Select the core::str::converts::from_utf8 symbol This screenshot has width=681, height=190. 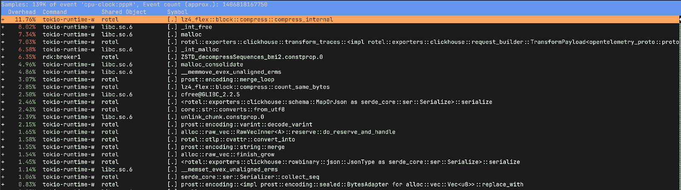click(233, 109)
